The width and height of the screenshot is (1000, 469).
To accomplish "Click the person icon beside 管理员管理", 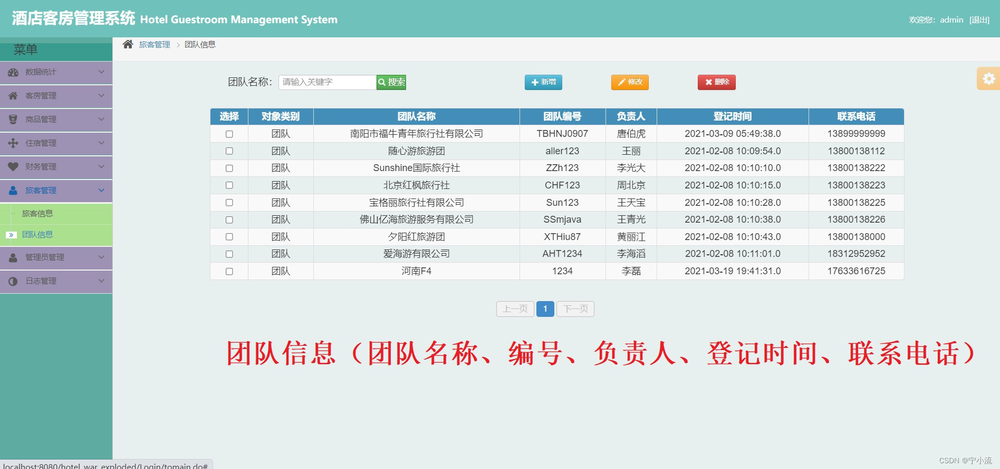I will click(x=13, y=257).
